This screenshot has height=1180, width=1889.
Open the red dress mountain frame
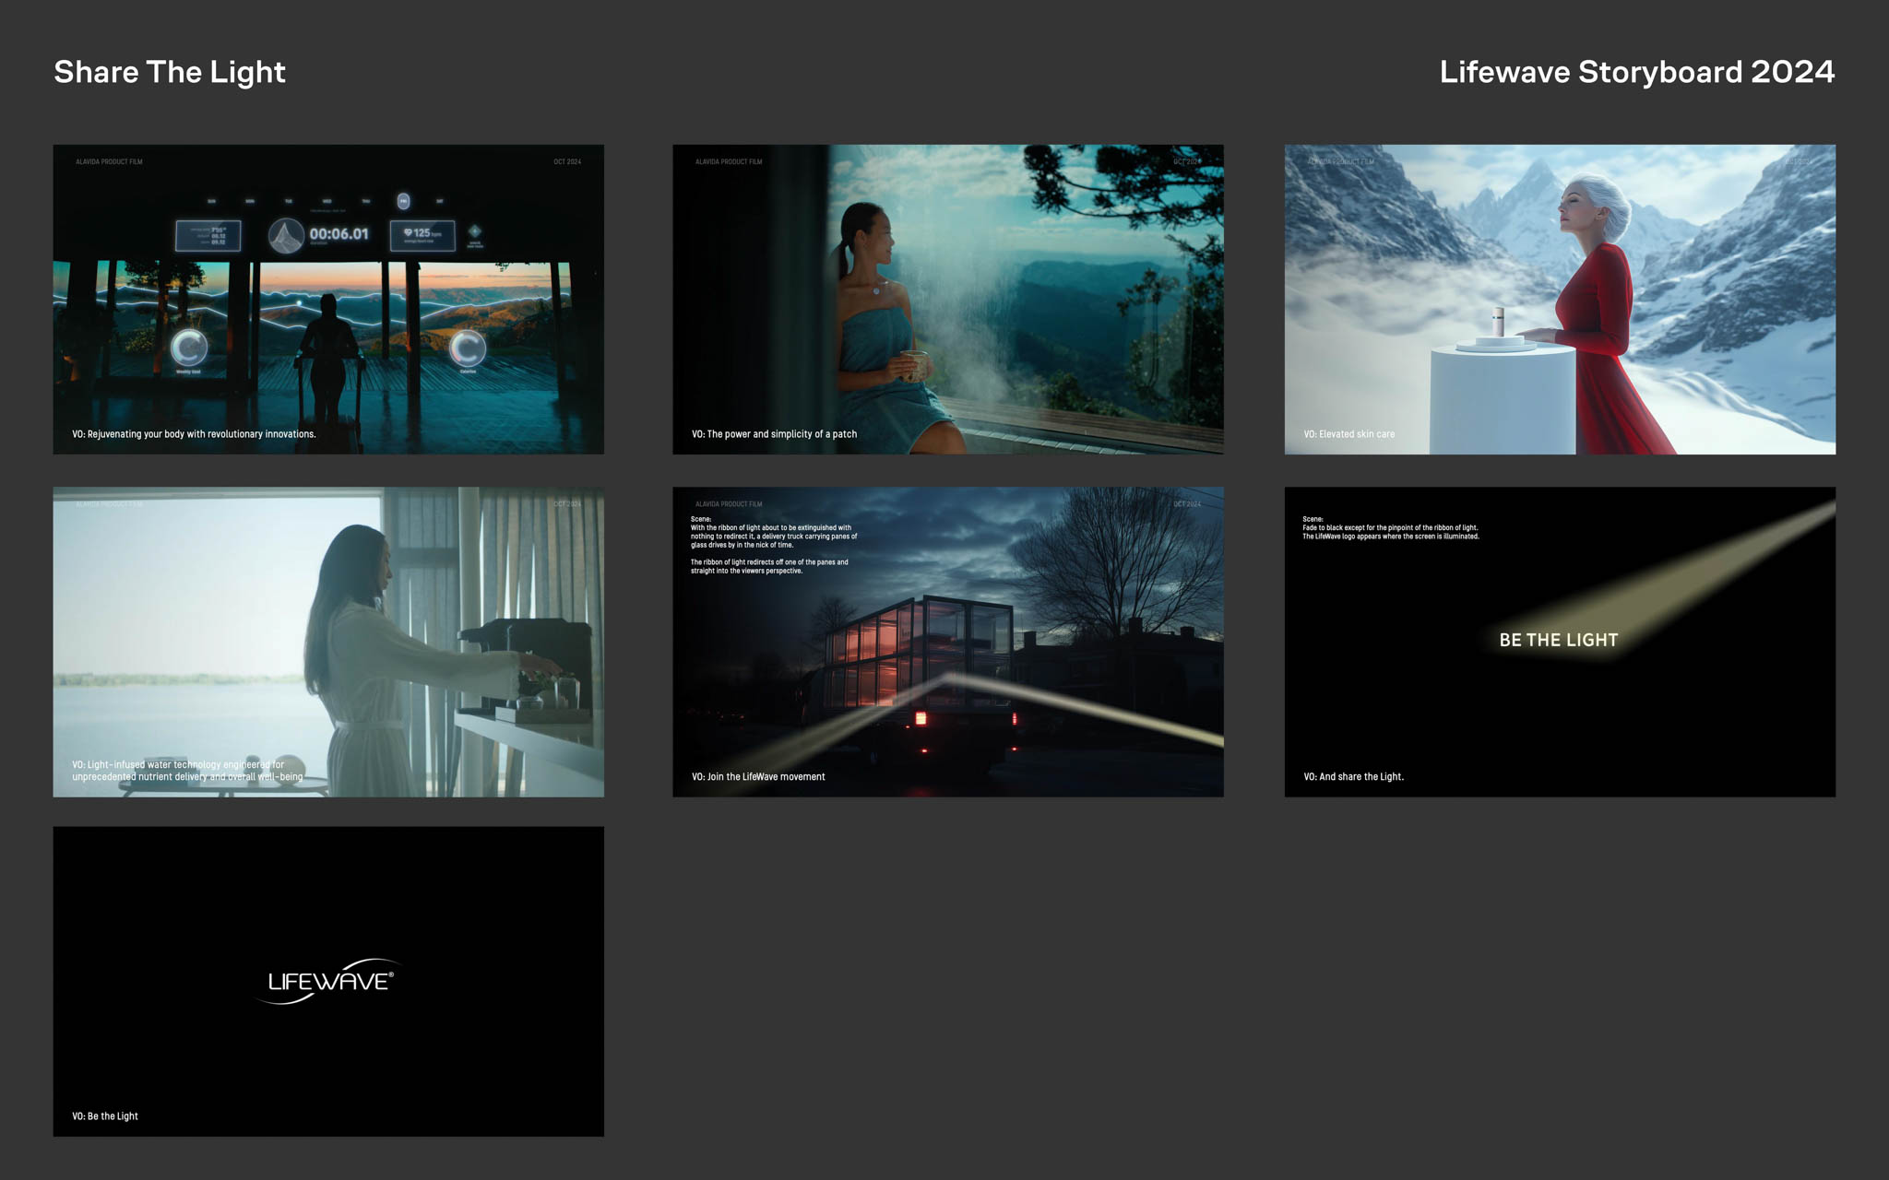click(1560, 299)
